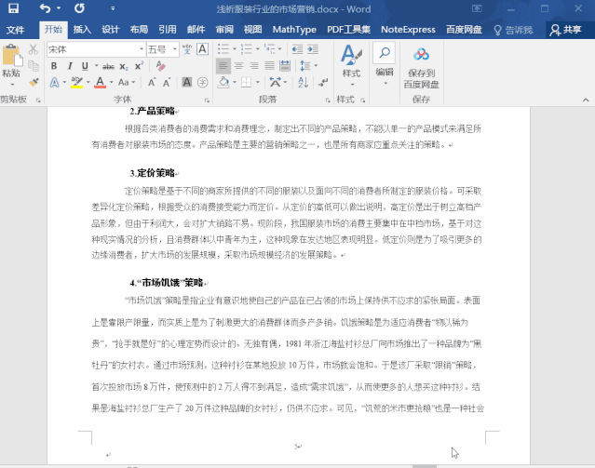Copy selection with copy icon

(x=33, y=66)
